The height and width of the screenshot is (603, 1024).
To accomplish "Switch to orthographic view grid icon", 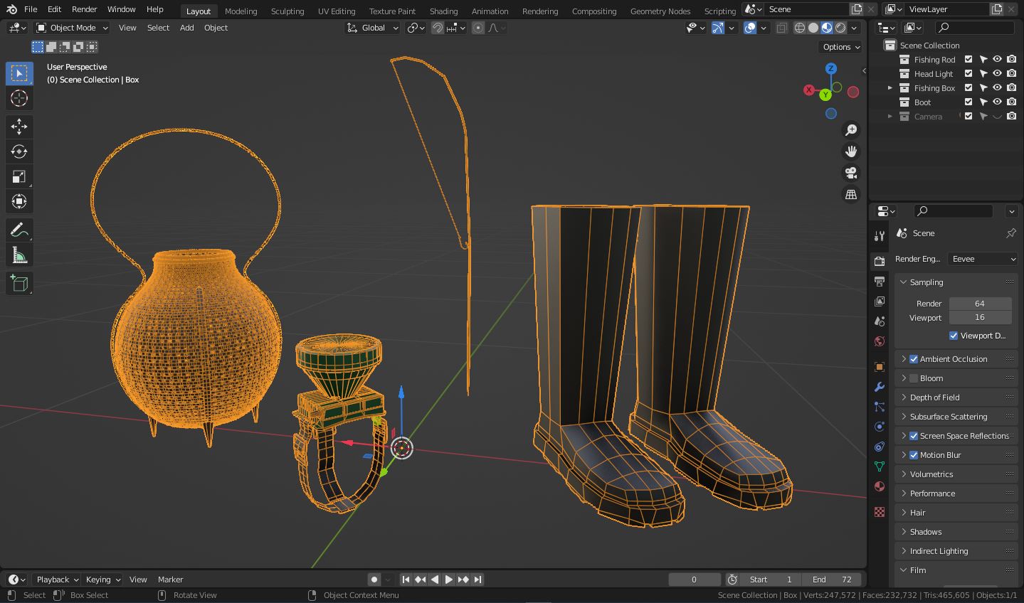I will pyautogui.click(x=850, y=194).
